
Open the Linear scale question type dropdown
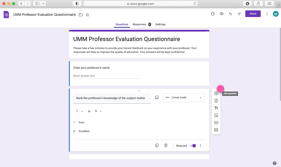(184, 97)
